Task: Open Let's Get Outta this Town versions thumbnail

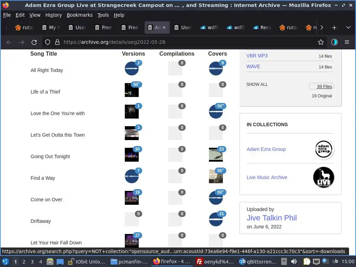Action: (132, 133)
